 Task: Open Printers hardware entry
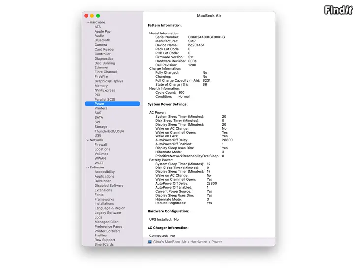coord(101,108)
